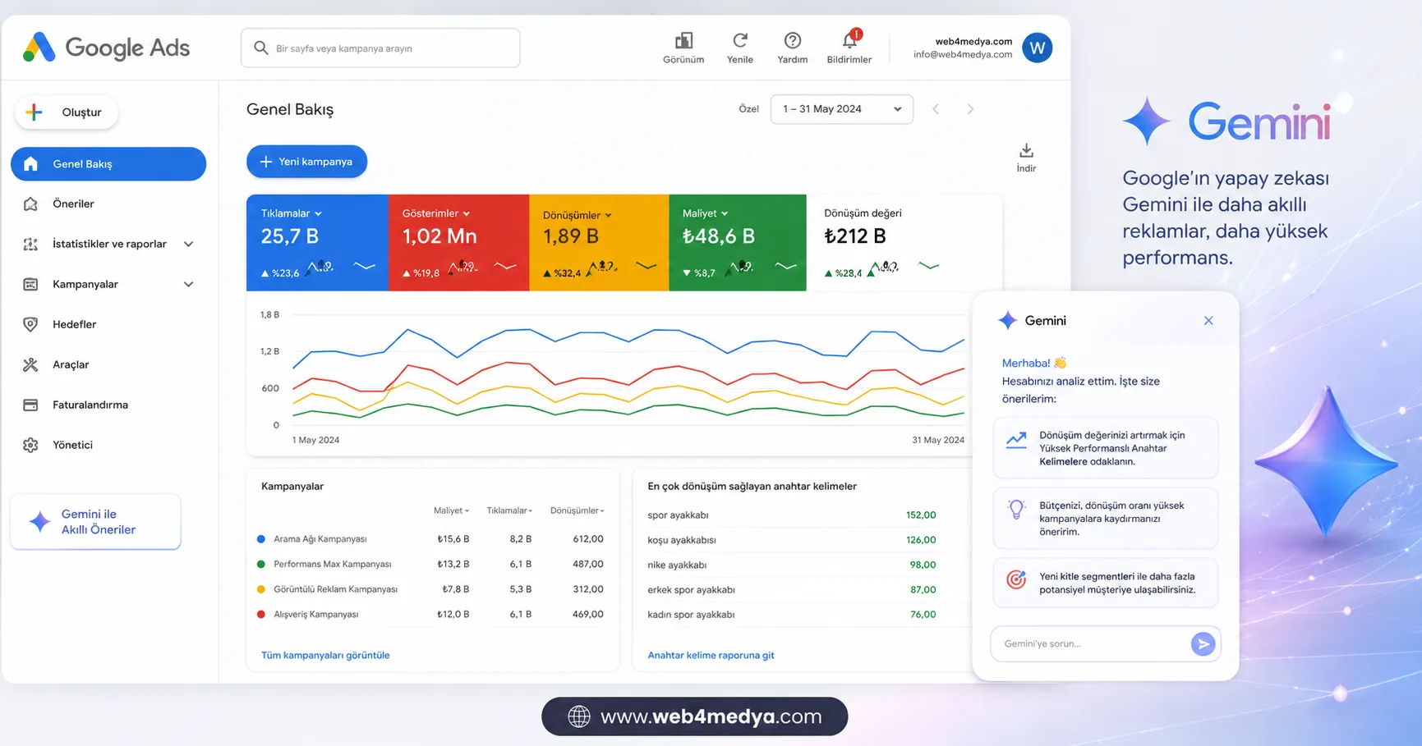
Task: Open Bildirimler notification bell
Action: (849, 40)
